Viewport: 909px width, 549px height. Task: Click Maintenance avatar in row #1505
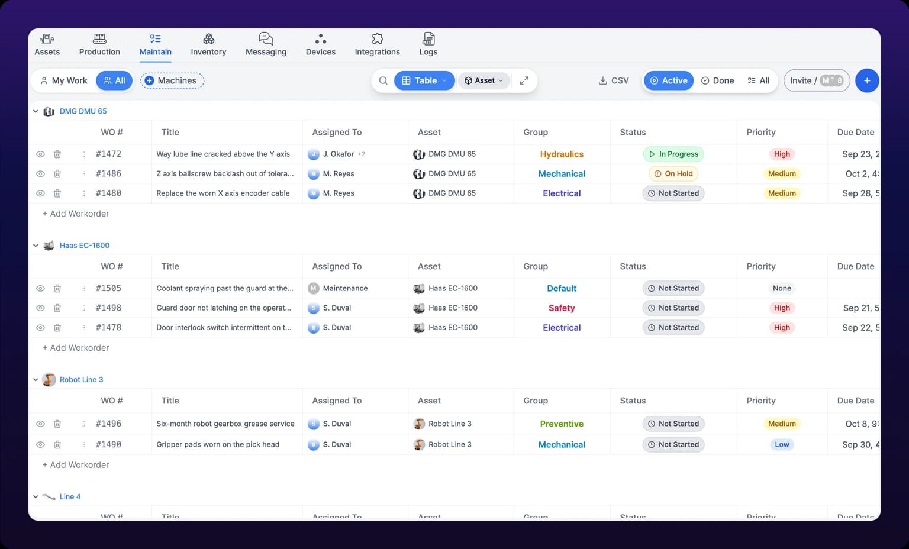pos(314,288)
